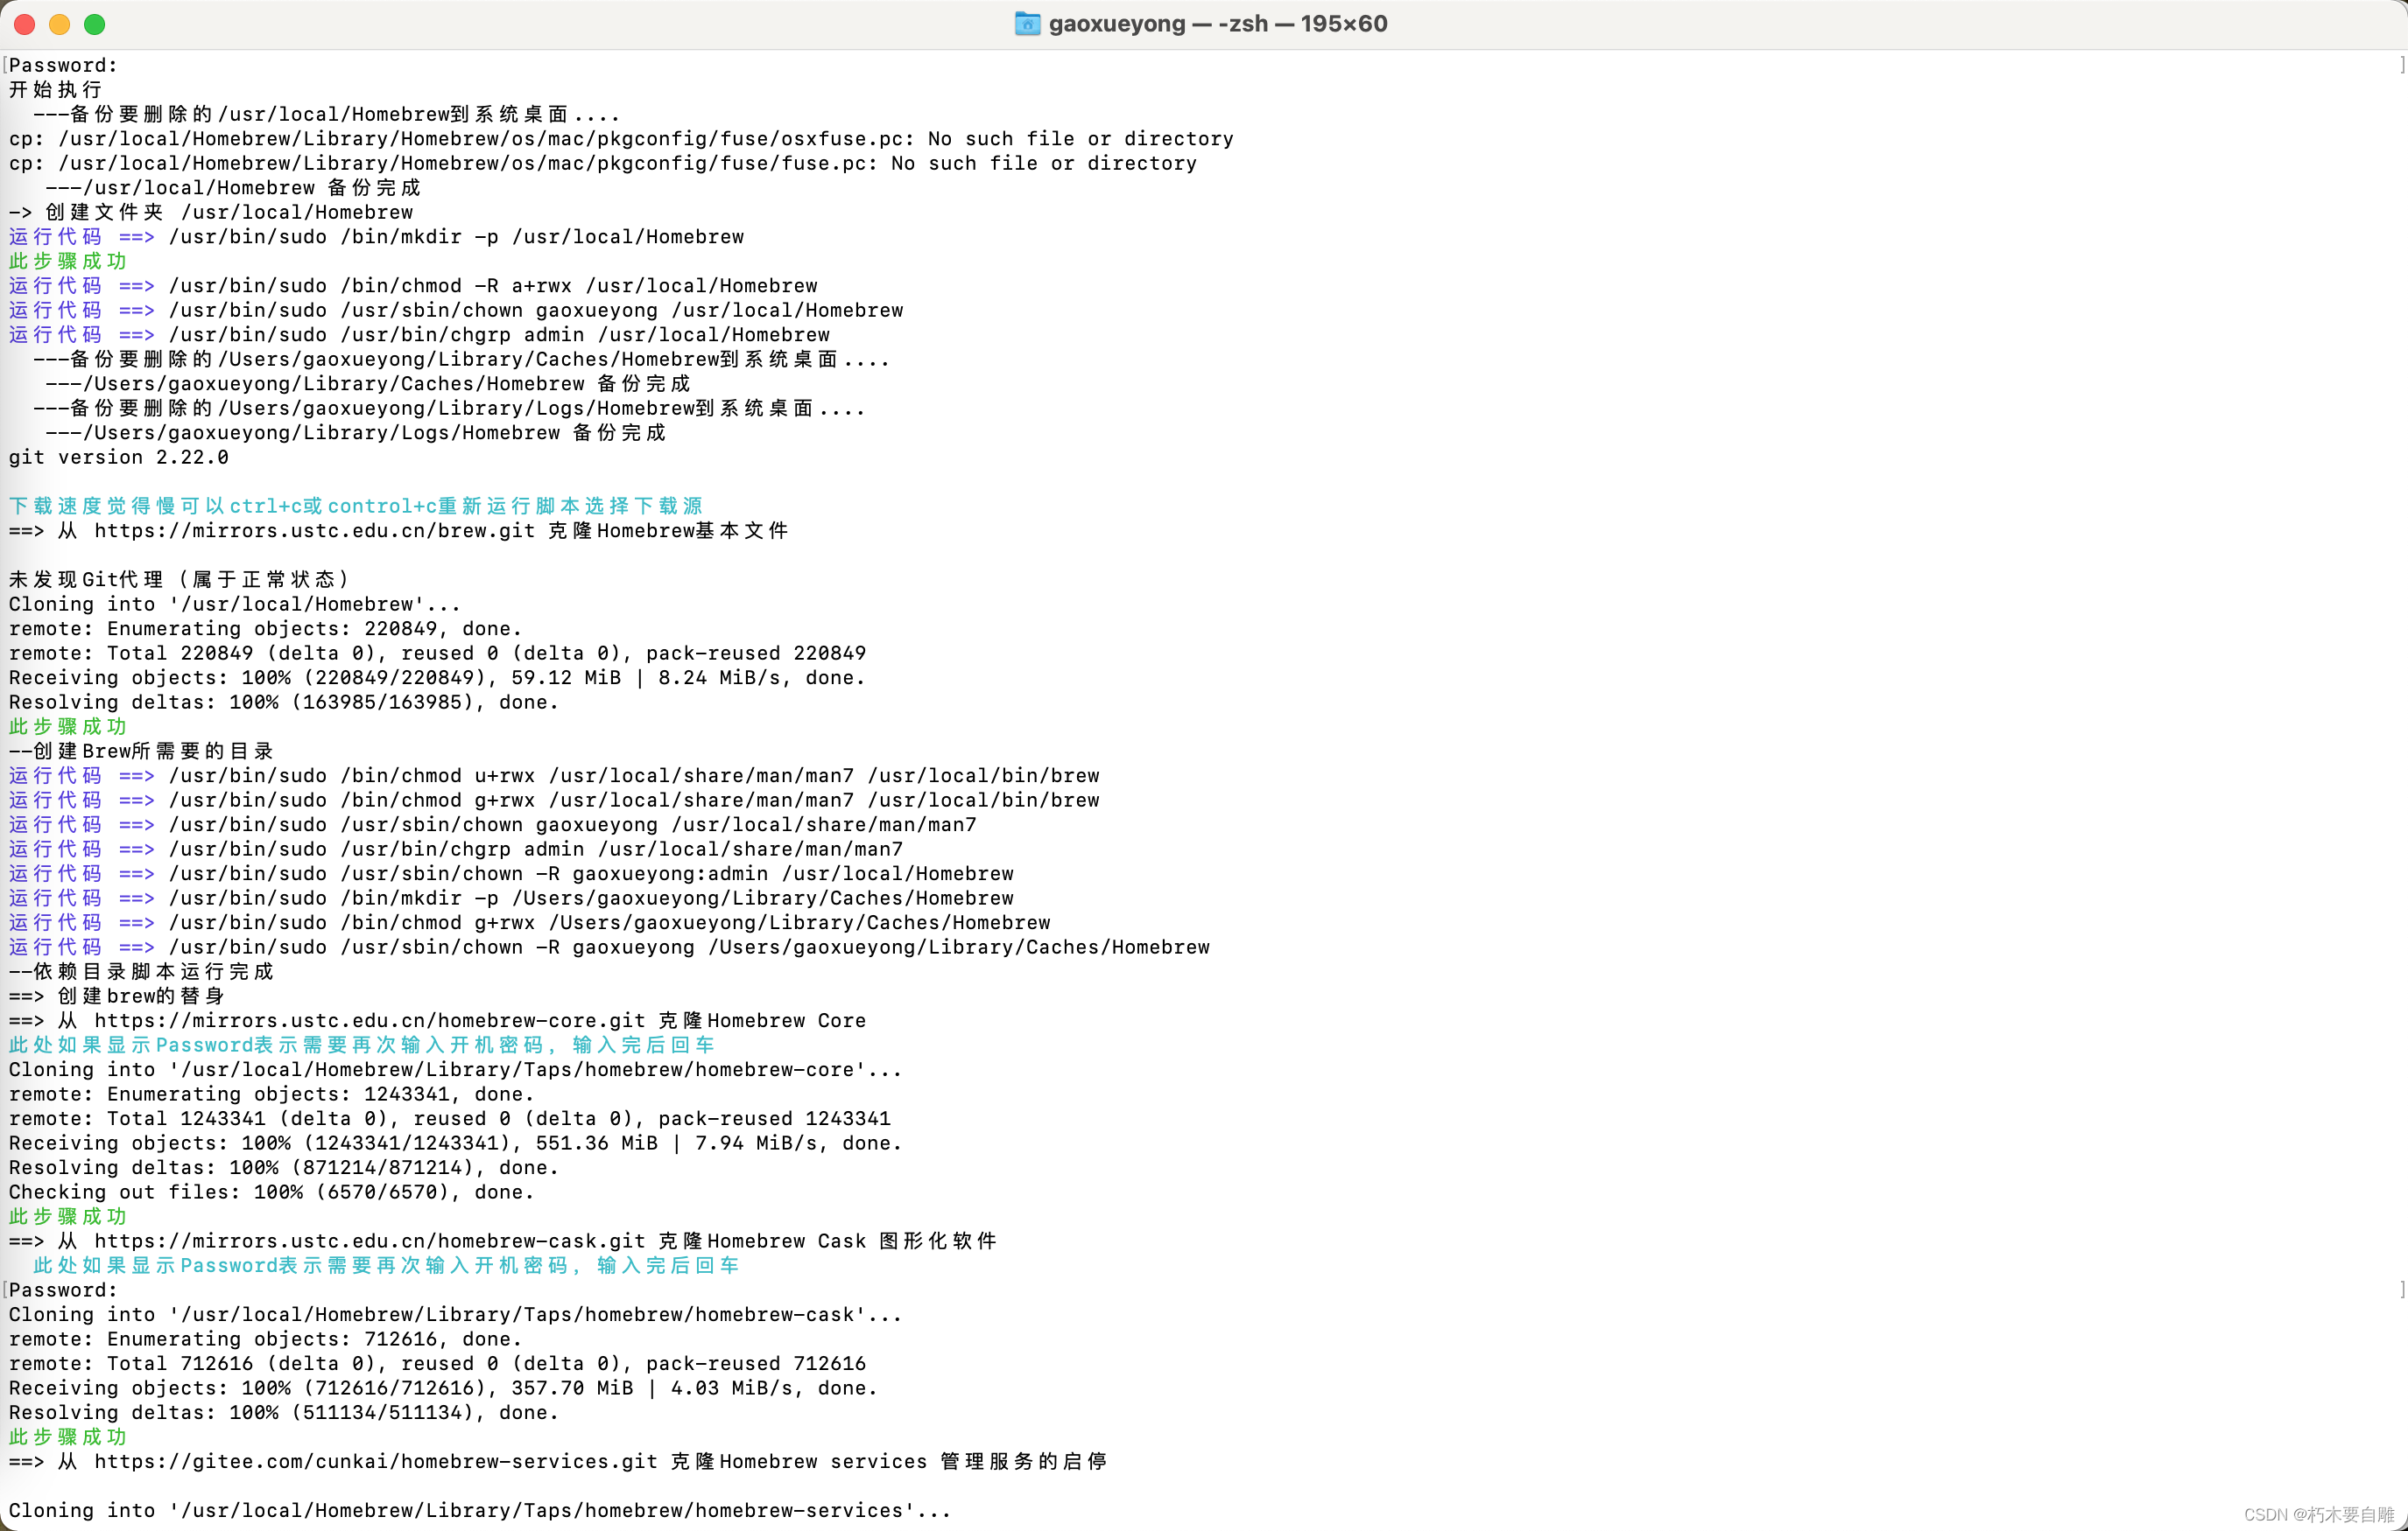Image resolution: width=2408 pixels, height=1531 pixels.
Task: Click the green zoom window button
Action: point(95,24)
